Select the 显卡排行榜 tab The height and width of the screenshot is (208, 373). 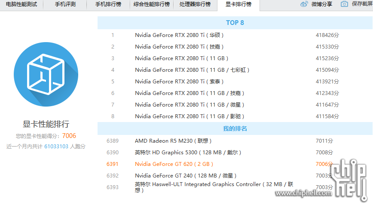(238, 4)
